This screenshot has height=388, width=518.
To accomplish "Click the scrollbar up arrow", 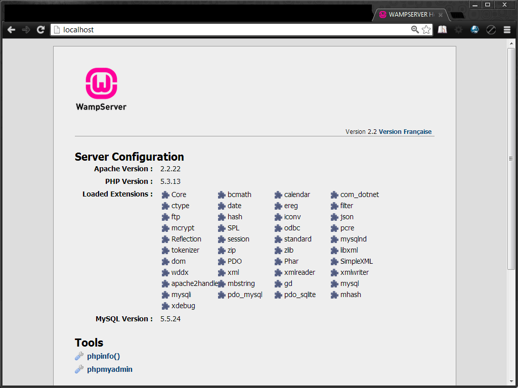I will 511,43.
